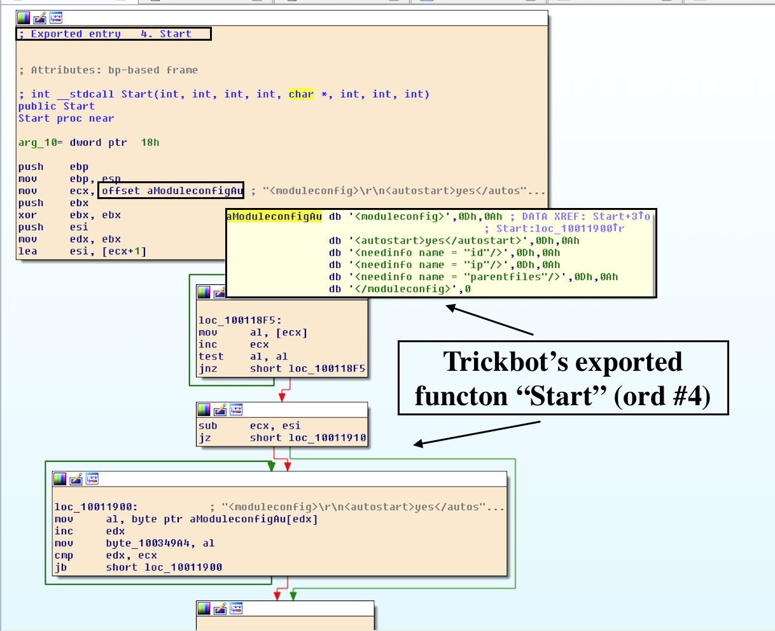The width and height of the screenshot is (775, 631).
Task: Click third header icon on Start node
Action: pos(56,18)
